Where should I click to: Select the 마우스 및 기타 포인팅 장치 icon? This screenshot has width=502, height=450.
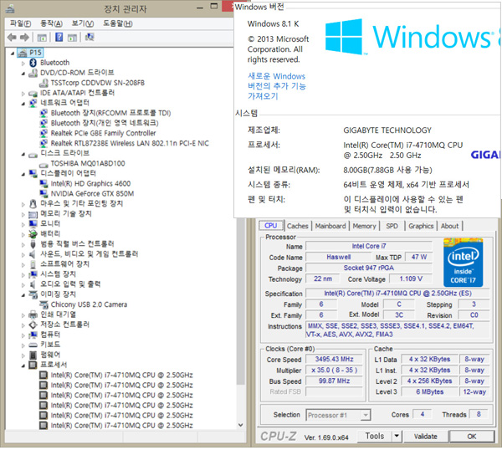coord(33,203)
